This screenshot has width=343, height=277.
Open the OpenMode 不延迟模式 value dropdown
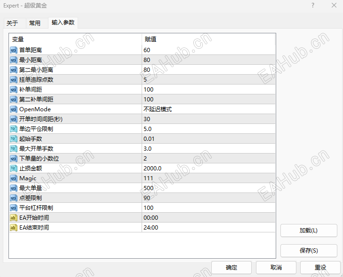tap(208, 109)
